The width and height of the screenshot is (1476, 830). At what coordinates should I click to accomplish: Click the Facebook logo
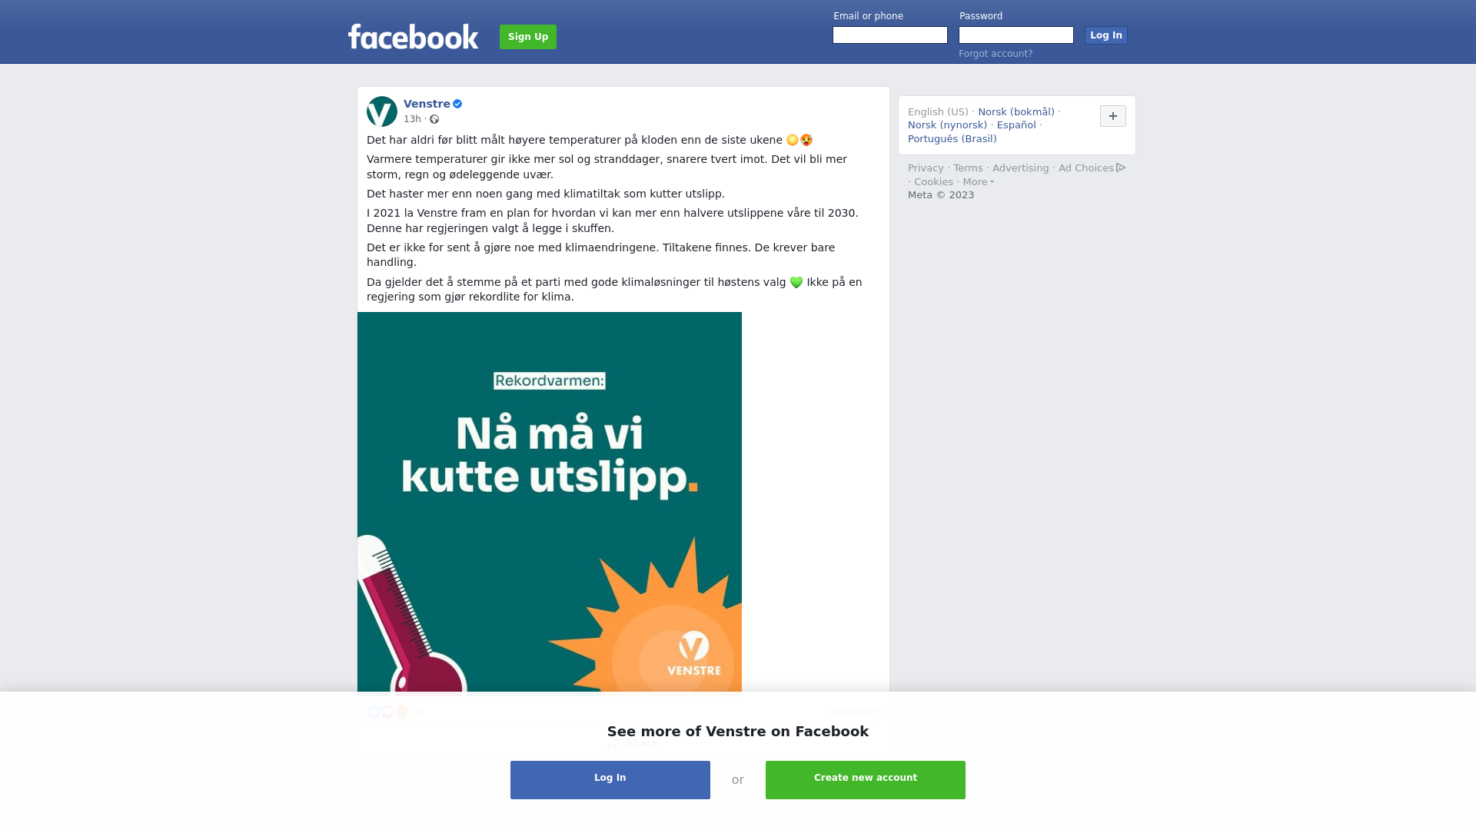413,37
